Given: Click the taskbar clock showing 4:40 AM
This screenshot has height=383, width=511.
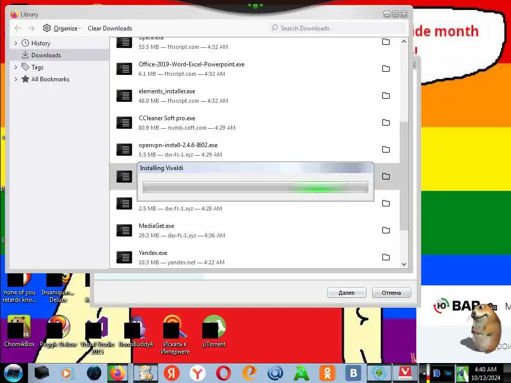Looking at the screenshot, I should click(x=486, y=374).
